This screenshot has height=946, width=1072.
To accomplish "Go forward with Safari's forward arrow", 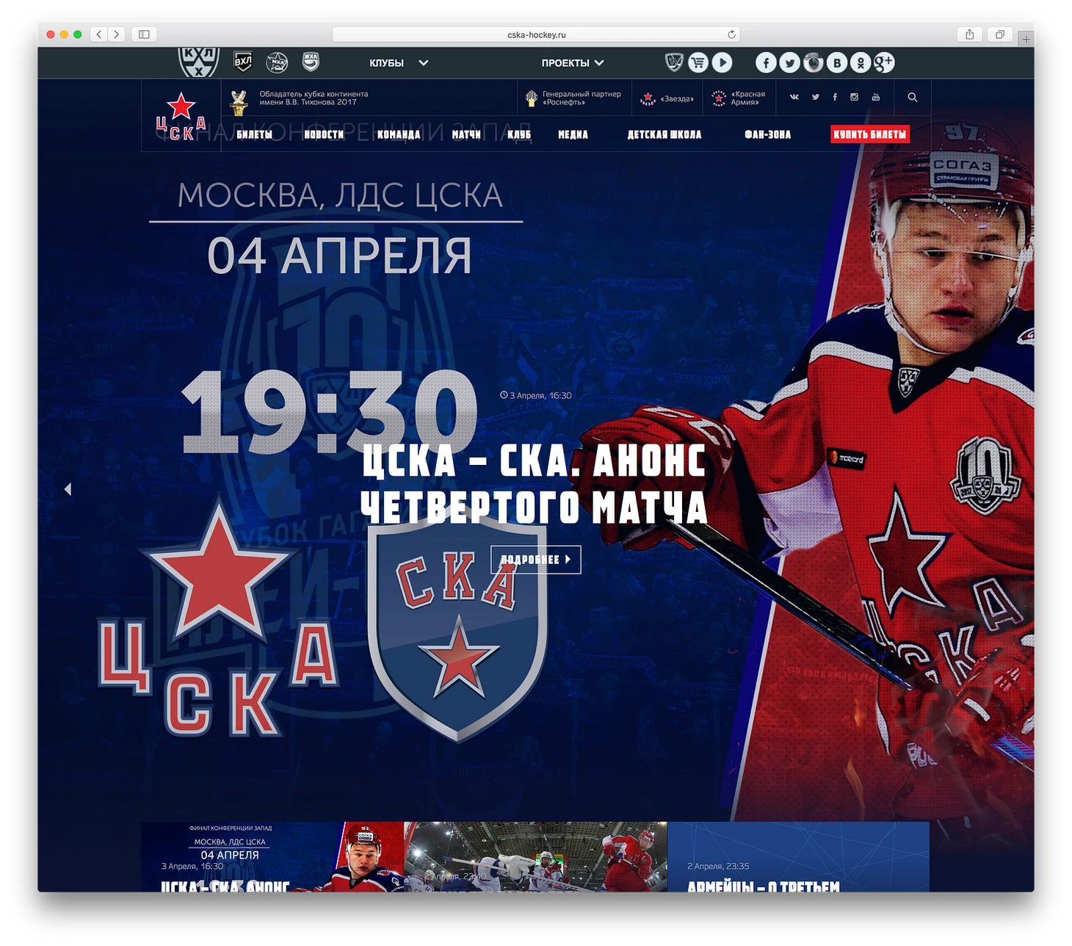I will [117, 35].
